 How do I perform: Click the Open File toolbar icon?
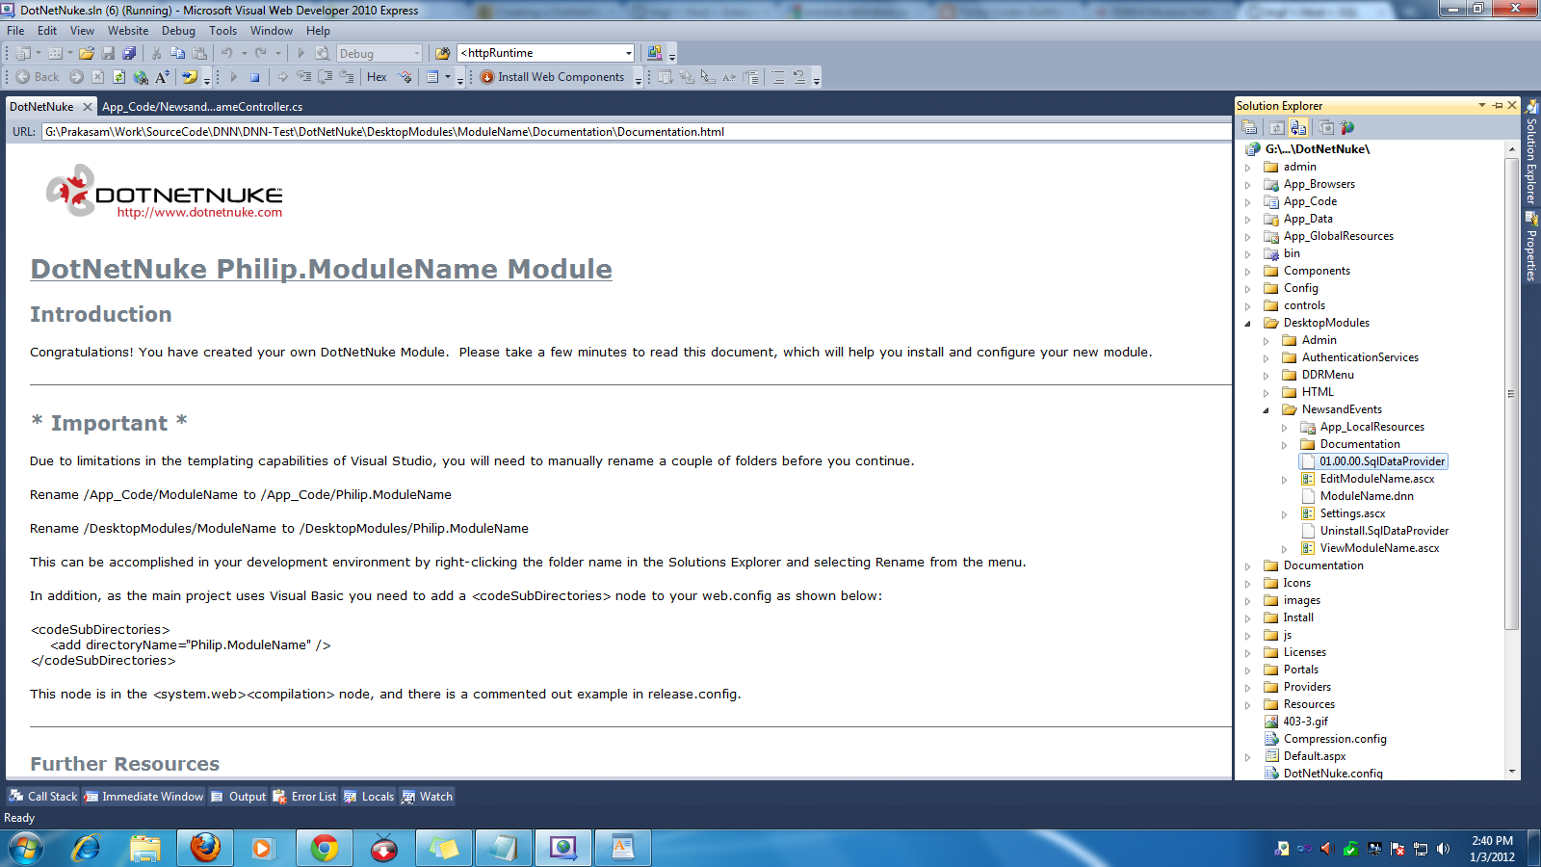coord(87,53)
